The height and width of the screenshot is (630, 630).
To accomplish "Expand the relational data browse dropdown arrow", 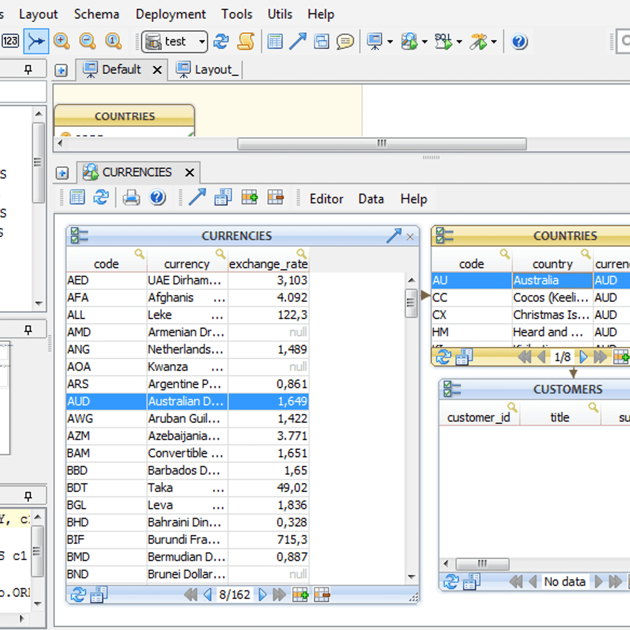I will point(424,42).
